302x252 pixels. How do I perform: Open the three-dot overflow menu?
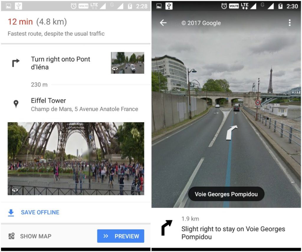tap(290, 23)
